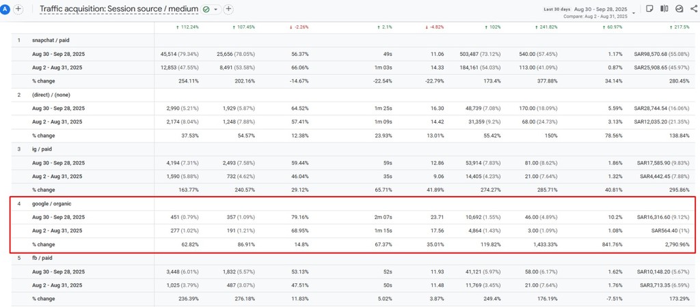The height and width of the screenshot is (307, 700).
Task: Select the fb / paid row label
Action: click(44, 258)
